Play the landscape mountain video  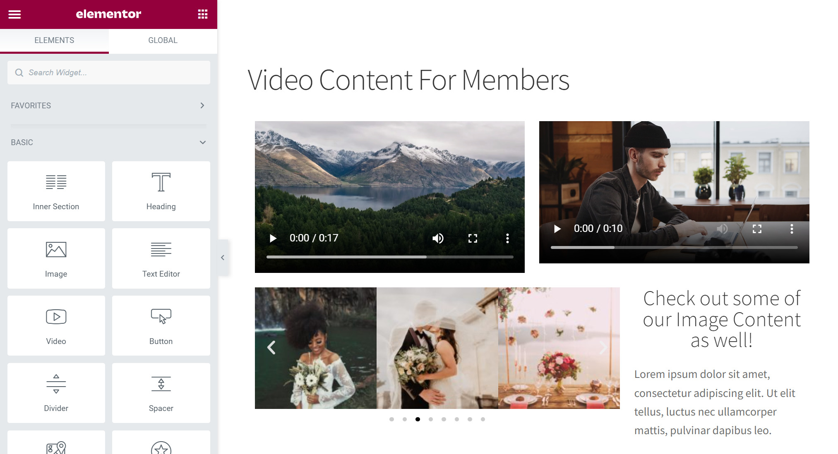(272, 238)
